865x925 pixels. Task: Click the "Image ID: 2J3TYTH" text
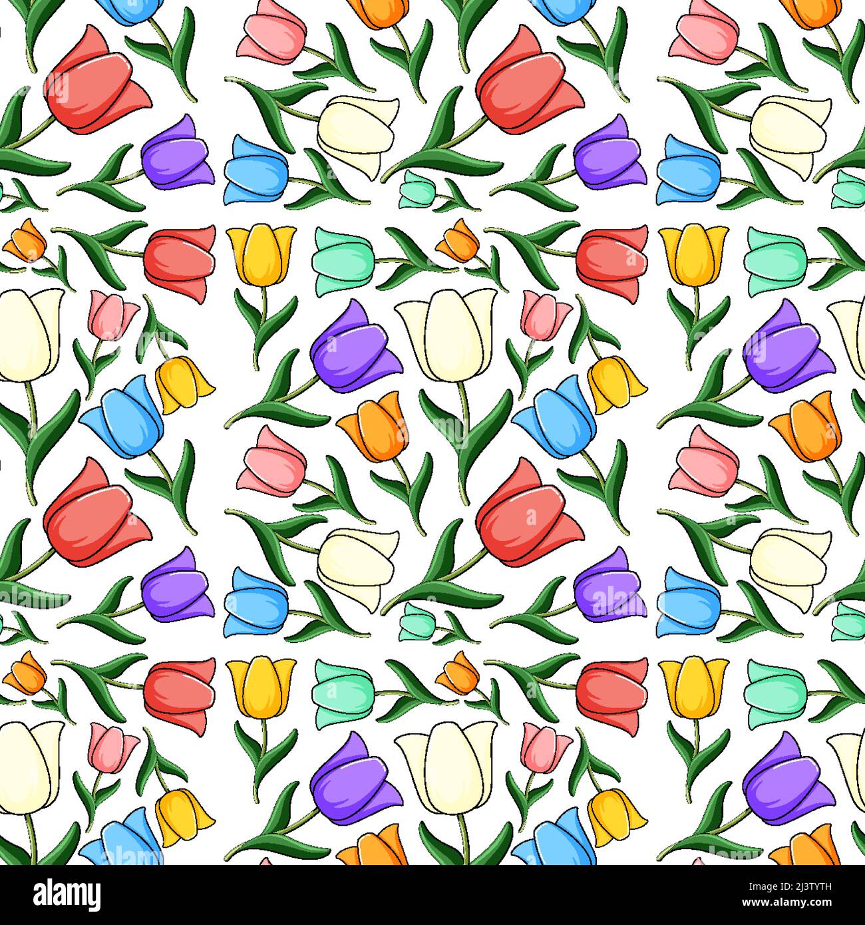click(792, 886)
